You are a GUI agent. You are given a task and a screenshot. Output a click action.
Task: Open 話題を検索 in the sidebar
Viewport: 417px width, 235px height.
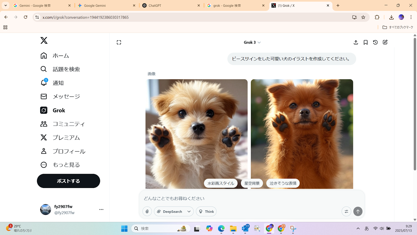(60, 69)
